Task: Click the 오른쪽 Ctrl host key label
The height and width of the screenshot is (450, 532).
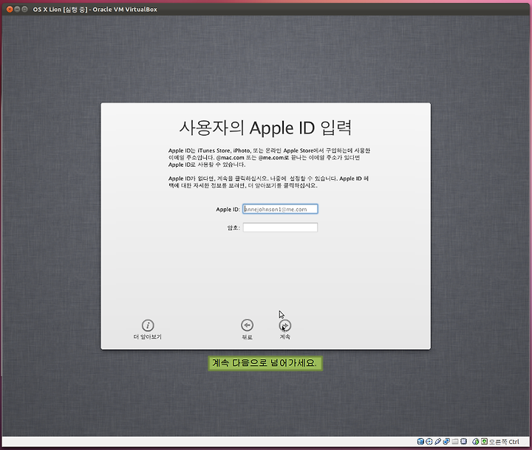Action: [x=504, y=442]
